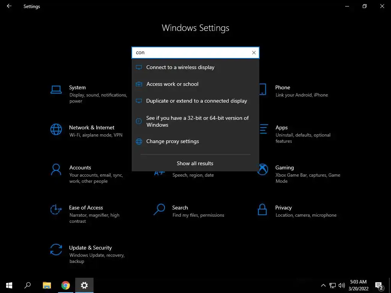Click the Update & Security refresh icon
Screen dimensions: 391x293
pyautogui.click(x=56, y=250)
